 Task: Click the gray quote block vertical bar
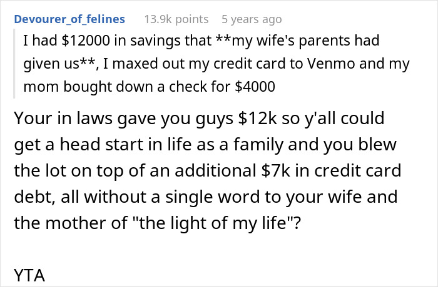point(14,64)
